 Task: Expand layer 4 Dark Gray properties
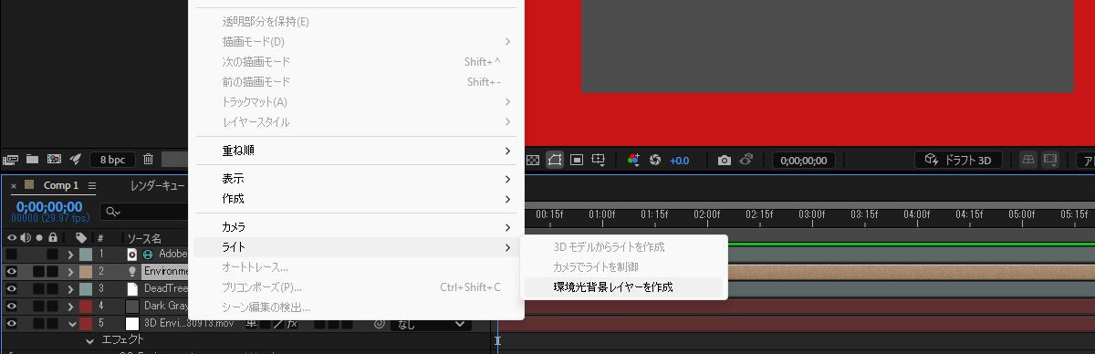pyautogui.click(x=71, y=306)
